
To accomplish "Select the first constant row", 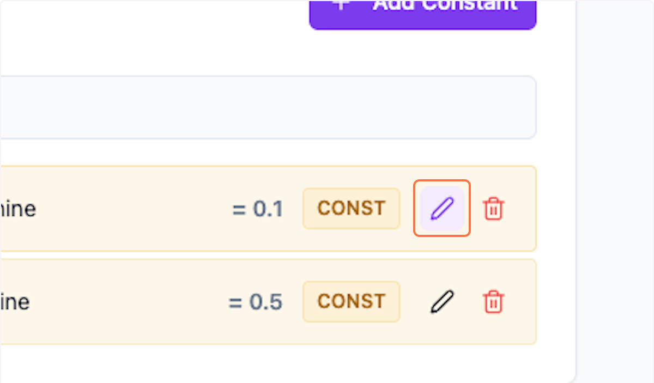I will point(163,208).
